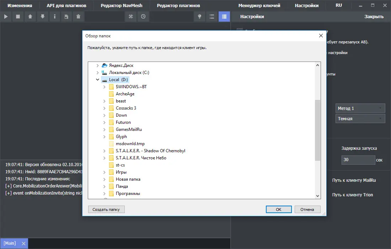Select the 'ArcheAge' folder in tree
The image size is (391, 249).
tap(125, 94)
